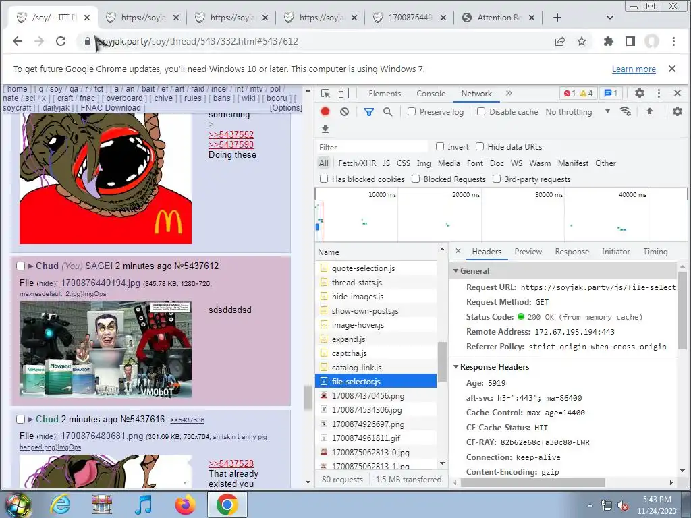691x518 pixels.
Task: Toggle the browser side panel icon
Action: click(630, 41)
